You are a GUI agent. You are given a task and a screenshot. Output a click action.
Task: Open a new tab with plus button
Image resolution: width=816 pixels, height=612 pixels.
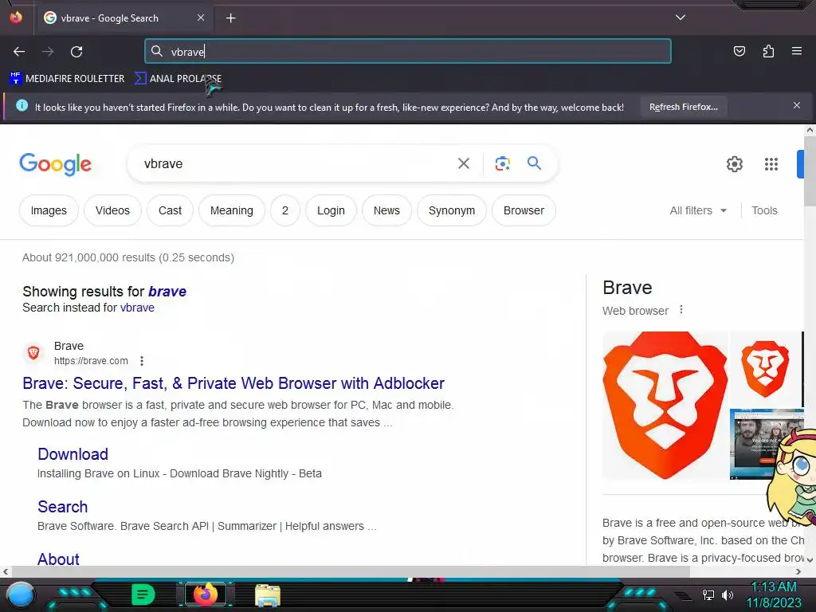(230, 18)
